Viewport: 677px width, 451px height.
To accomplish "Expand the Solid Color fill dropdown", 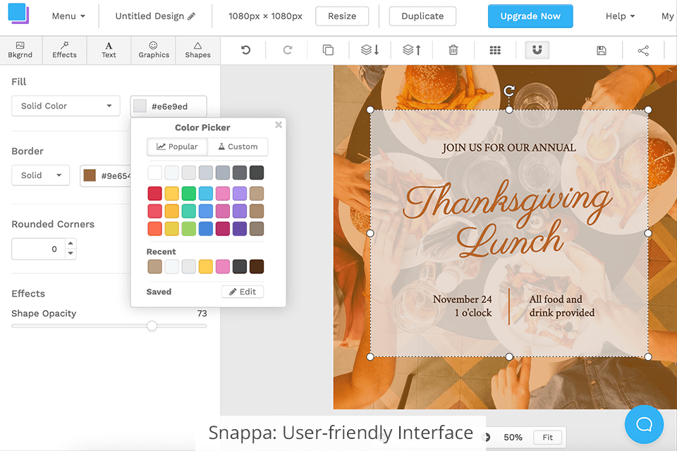I will click(x=66, y=106).
